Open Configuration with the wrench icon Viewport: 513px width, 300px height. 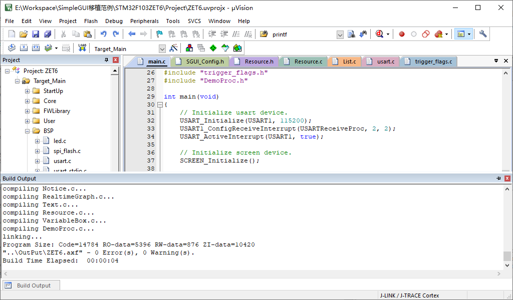pos(483,34)
